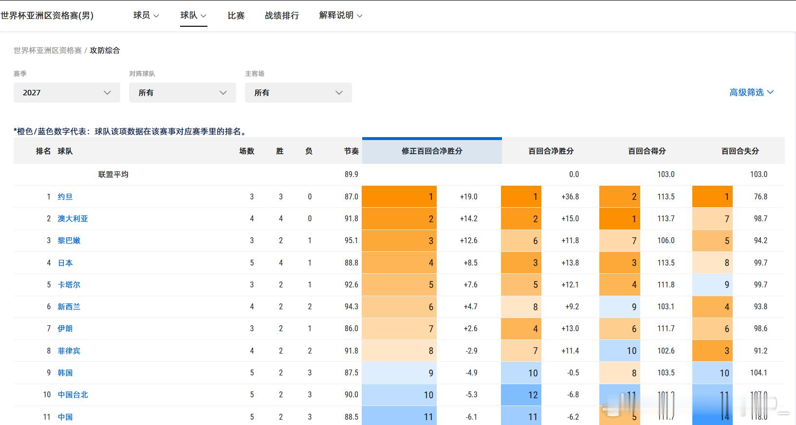Click 伊朗's +13.0 net rating value
796x425 pixels.
[570, 328]
